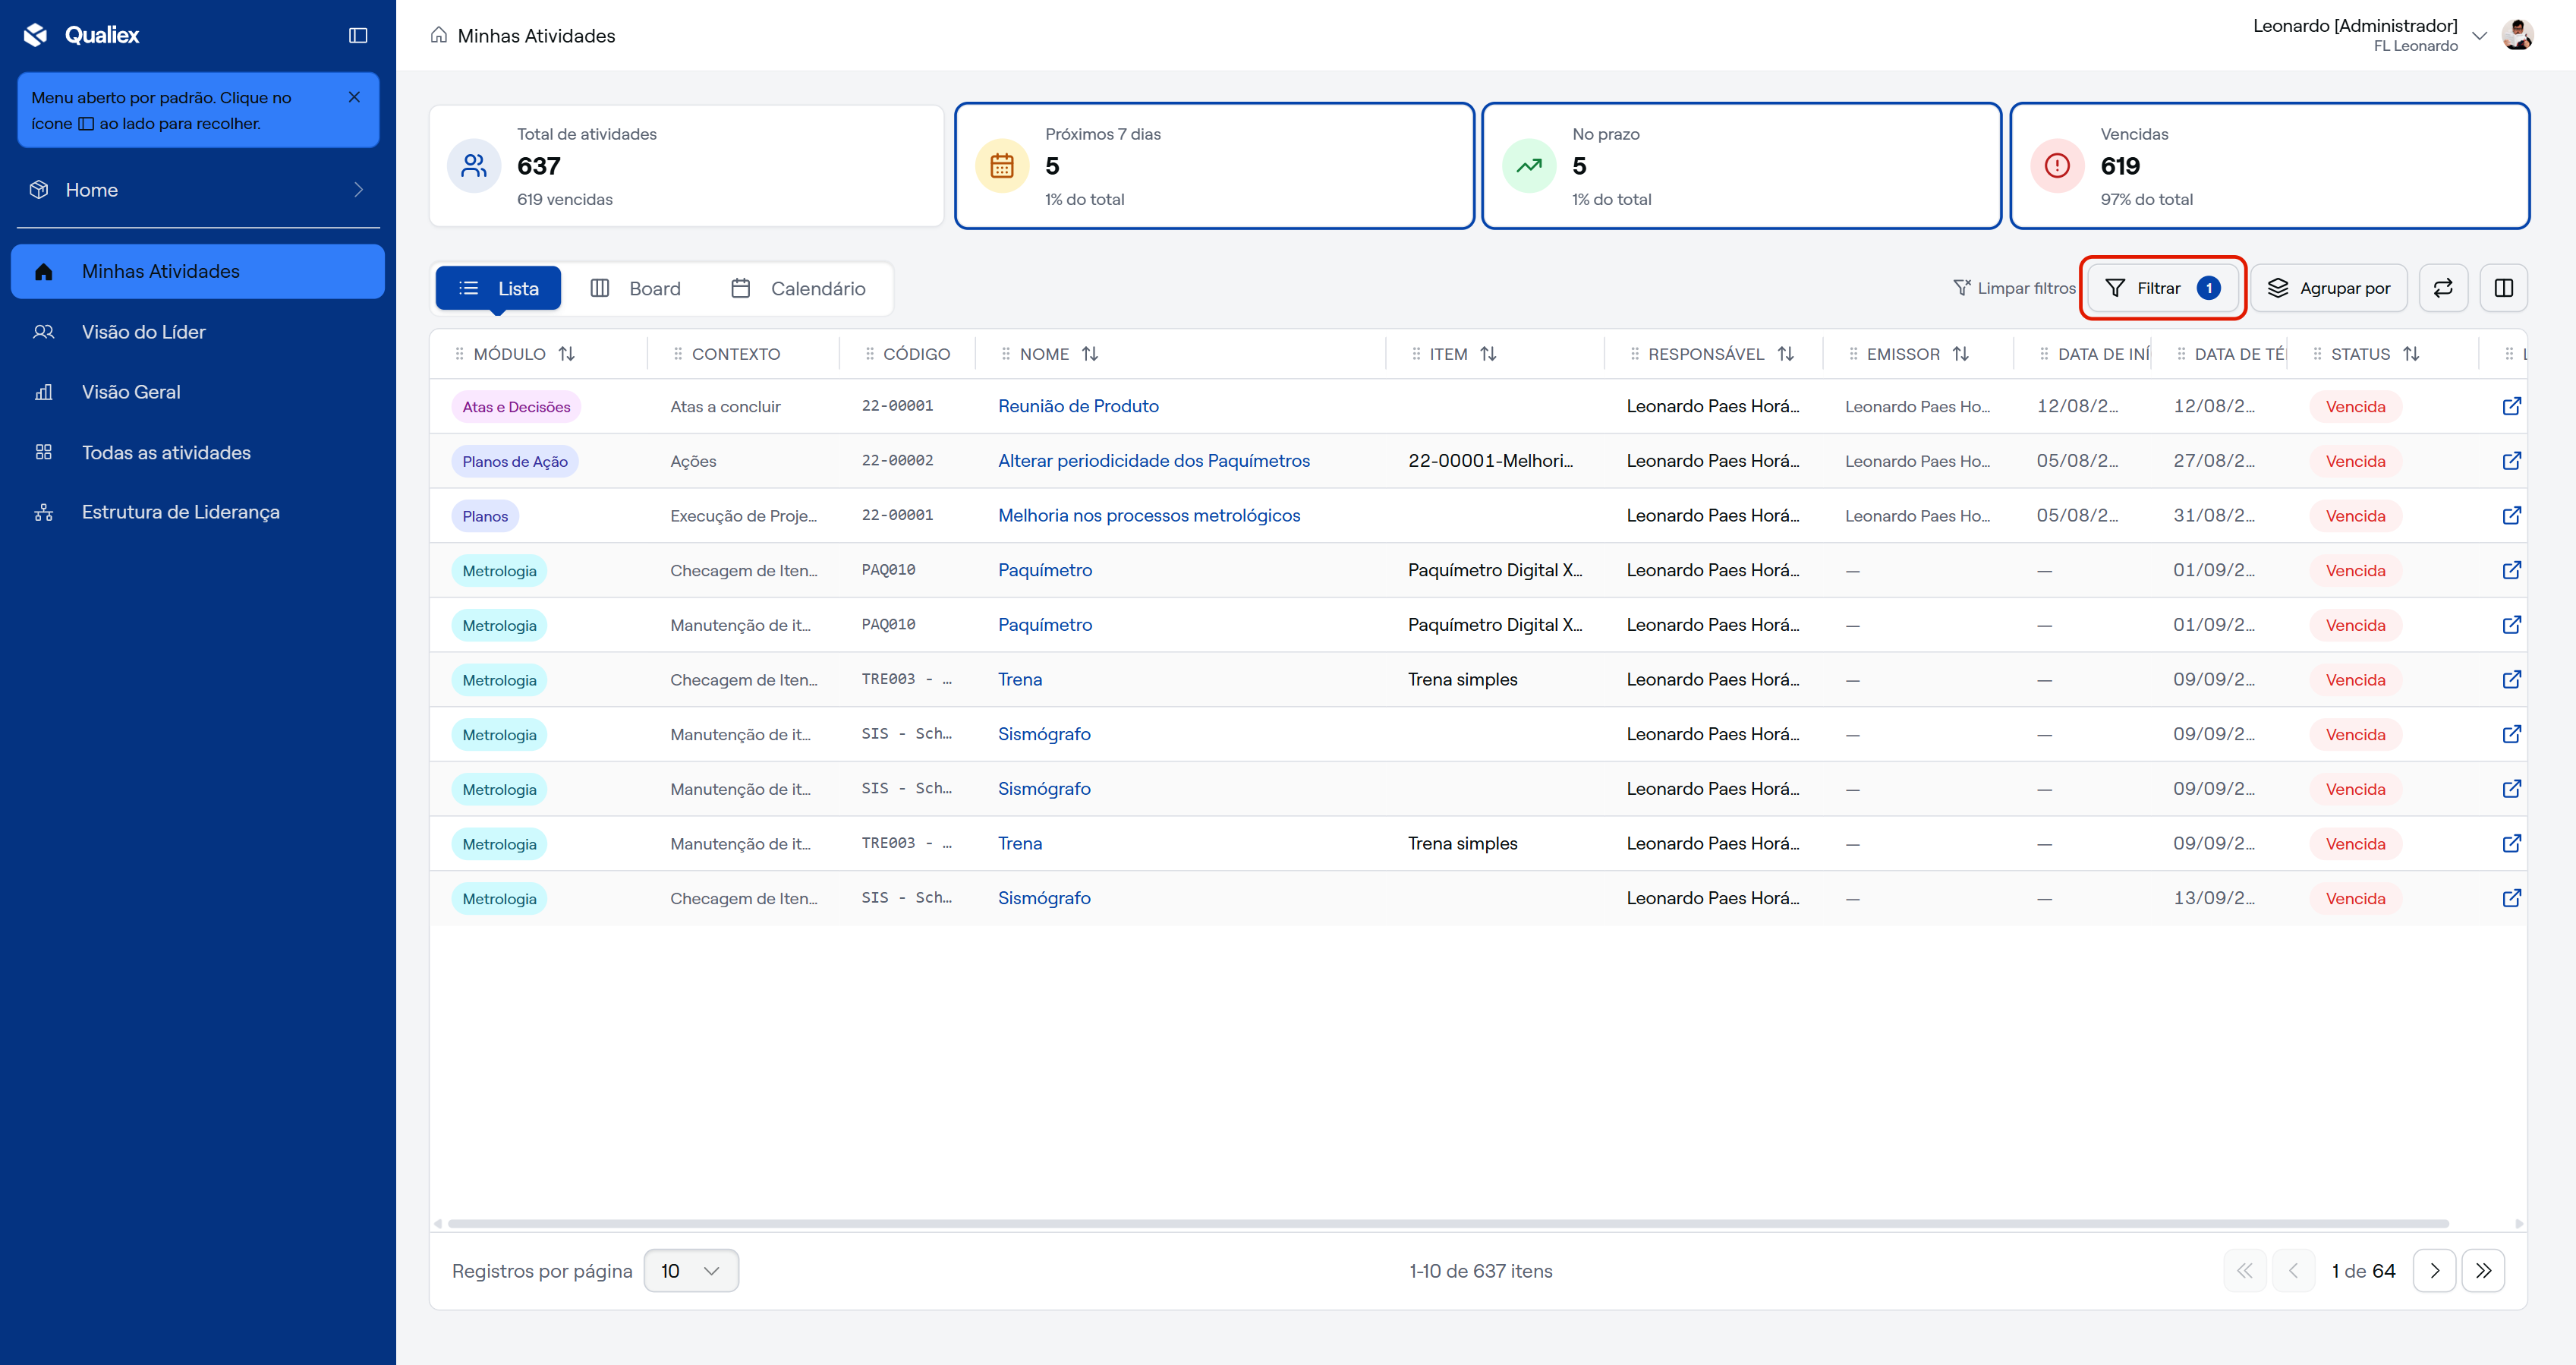Sort by NOME column arrows
The width and height of the screenshot is (2576, 1365).
pos(1090,354)
